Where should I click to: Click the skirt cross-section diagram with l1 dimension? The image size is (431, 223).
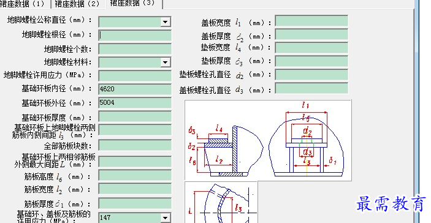(x=268, y=140)
